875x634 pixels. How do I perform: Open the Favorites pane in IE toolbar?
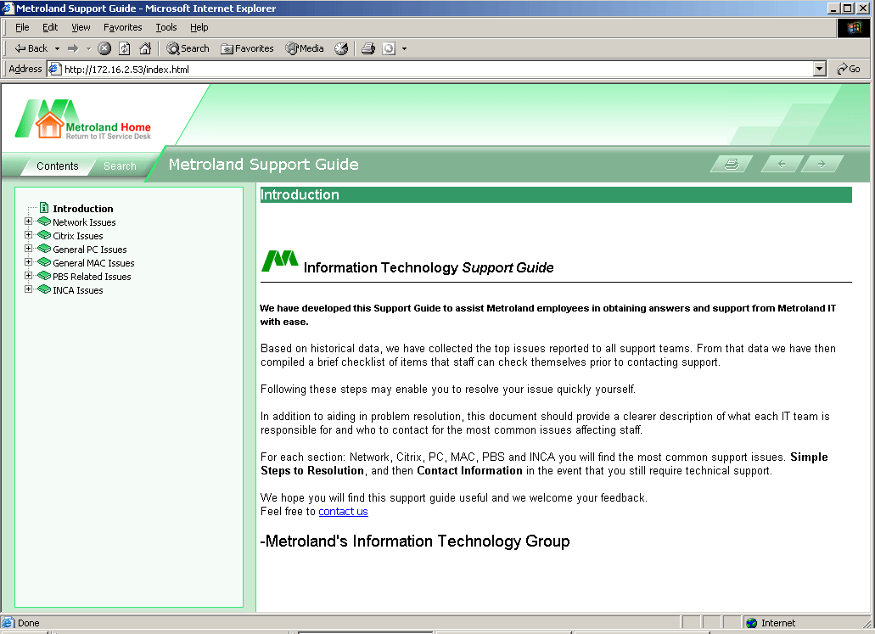[247, 48]
